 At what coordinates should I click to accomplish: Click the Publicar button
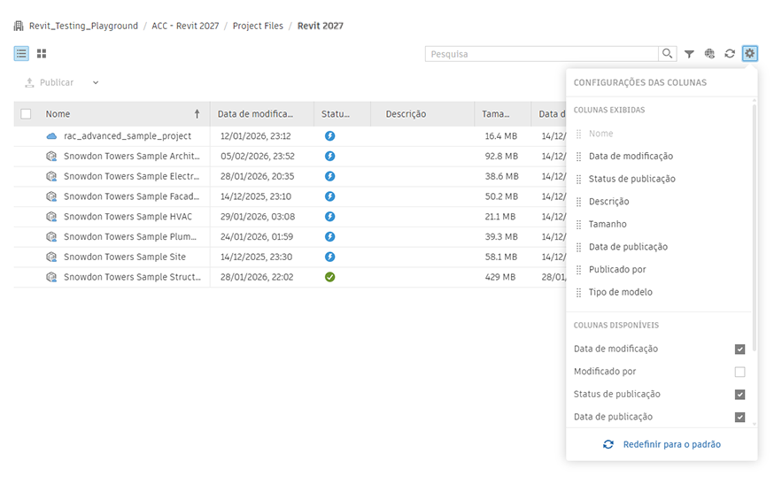tap(50, 82)
